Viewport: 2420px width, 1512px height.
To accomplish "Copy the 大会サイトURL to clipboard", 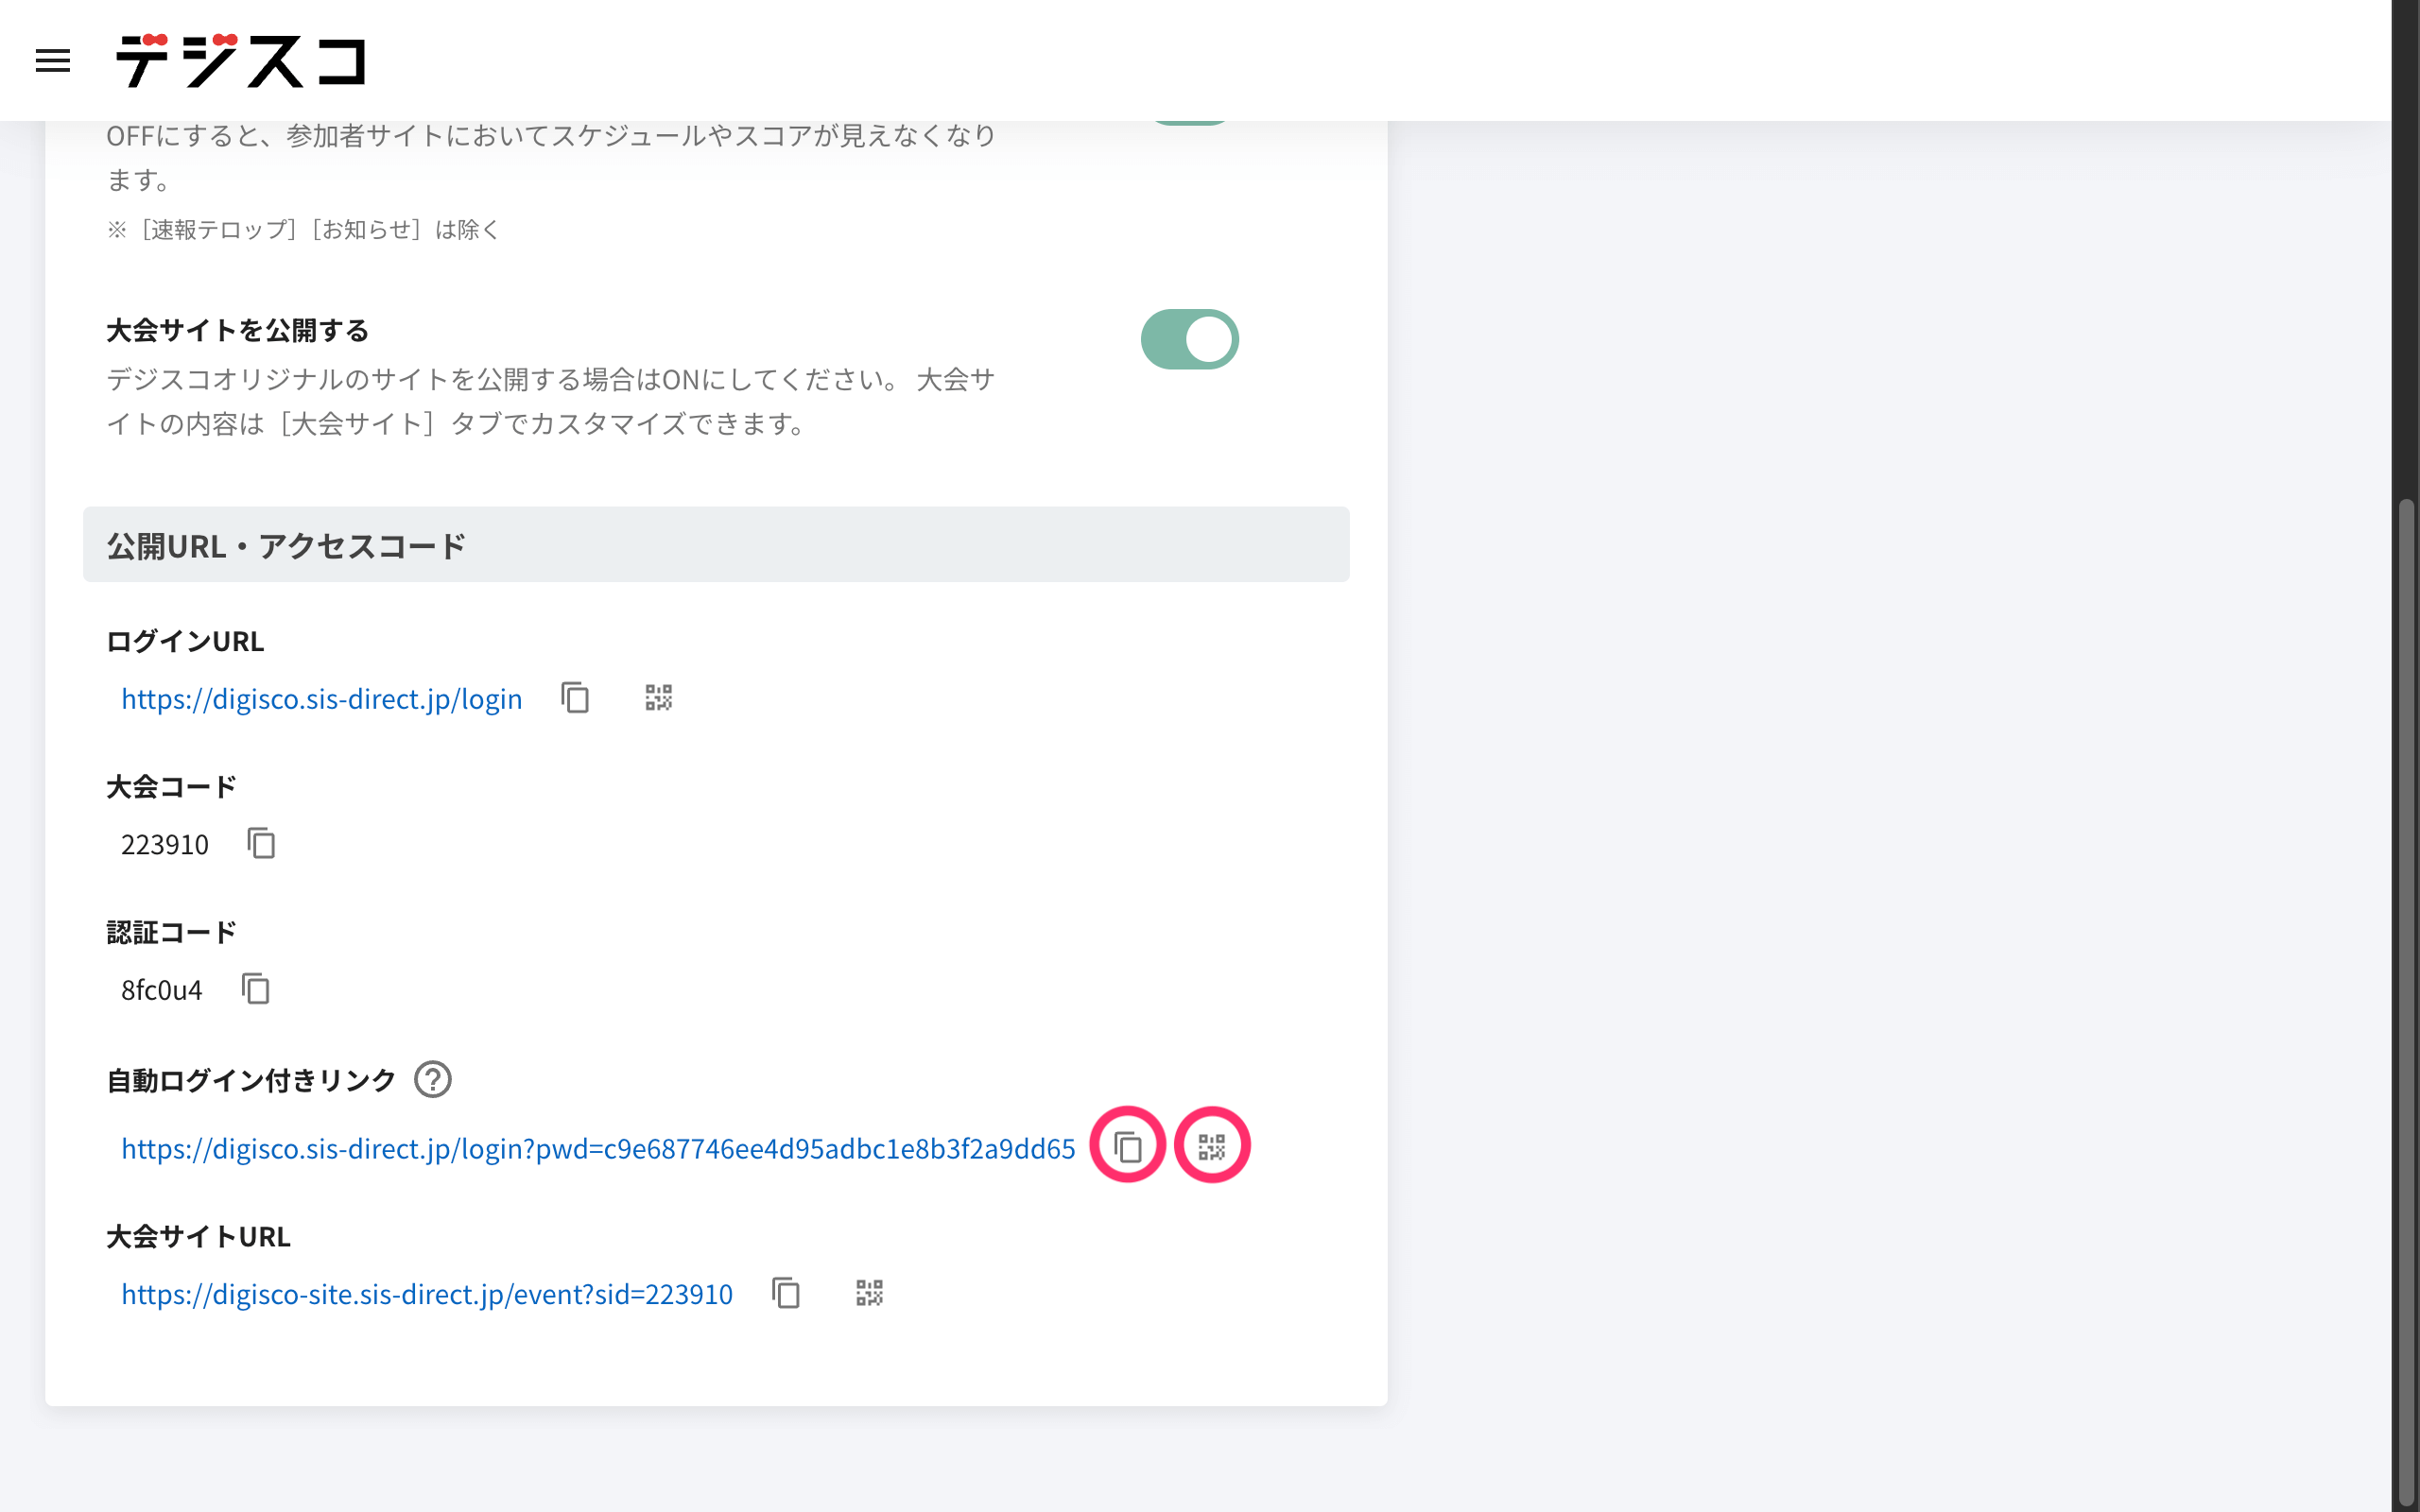I will [x=786, y=1293].
